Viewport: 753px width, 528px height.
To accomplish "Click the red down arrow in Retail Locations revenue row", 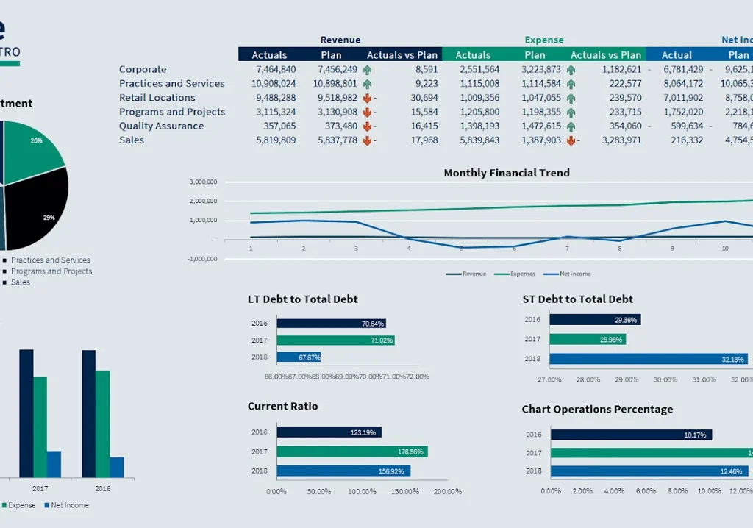I will pyautogui.click(x=367, y=98).
